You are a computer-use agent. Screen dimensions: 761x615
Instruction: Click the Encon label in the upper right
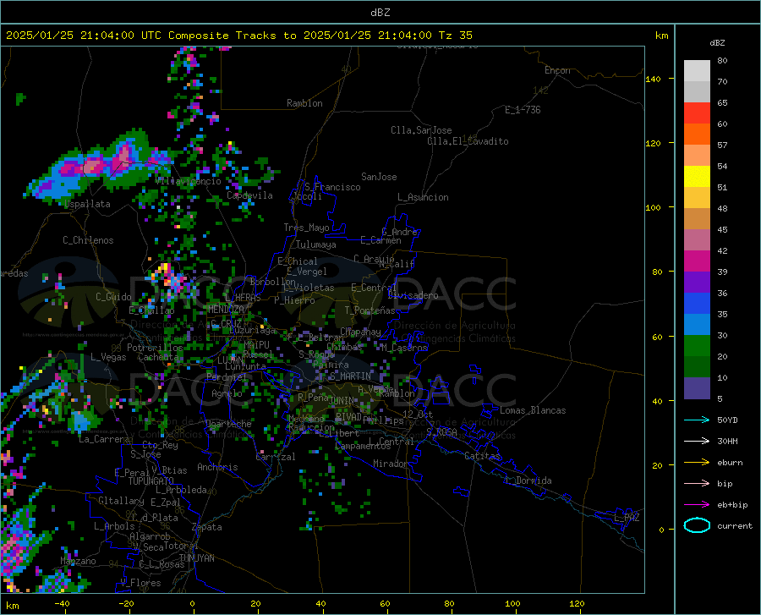(x=557, y=70)
